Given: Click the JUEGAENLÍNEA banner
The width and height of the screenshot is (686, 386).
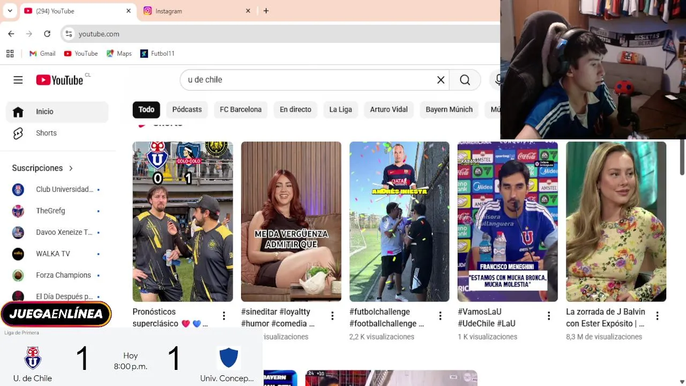Looking at the screenshot, I should tap(56, 314).
